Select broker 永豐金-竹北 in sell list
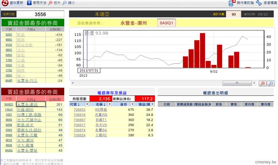The image size is (278, 165). pyautogui.click(x=27, y=81)
